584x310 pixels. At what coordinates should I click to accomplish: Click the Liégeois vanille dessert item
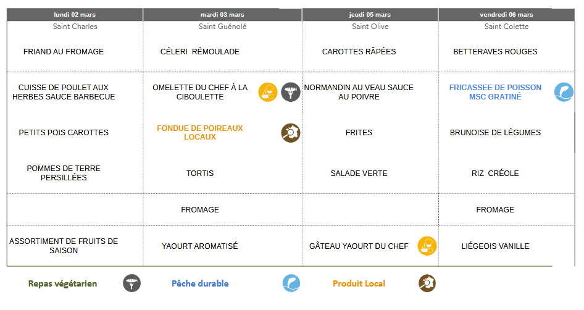tap(495, 246)
